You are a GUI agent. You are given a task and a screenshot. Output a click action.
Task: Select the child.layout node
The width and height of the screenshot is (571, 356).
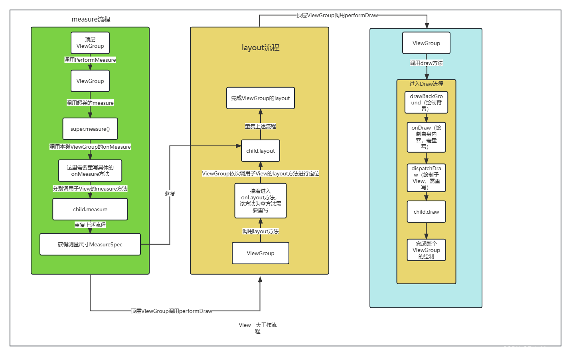pos(261,151)
